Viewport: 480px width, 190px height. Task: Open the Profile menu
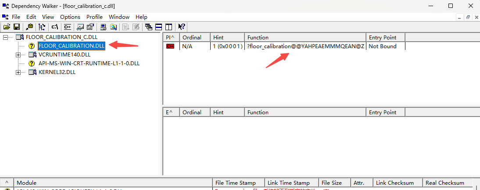click(94, 17)
